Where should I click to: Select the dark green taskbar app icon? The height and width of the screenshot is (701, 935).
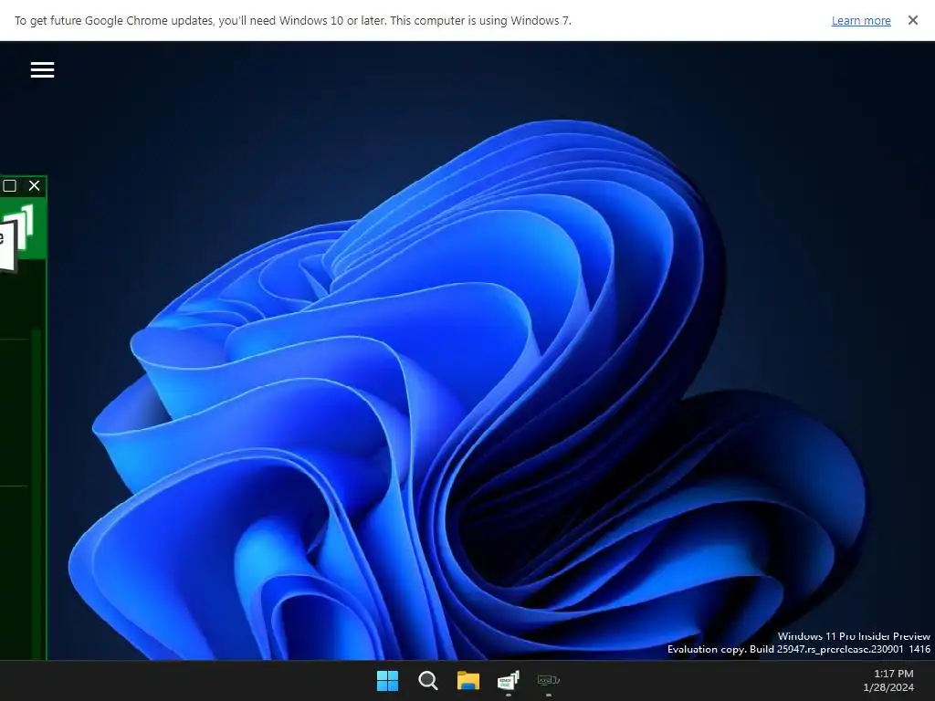coord(549,680)
